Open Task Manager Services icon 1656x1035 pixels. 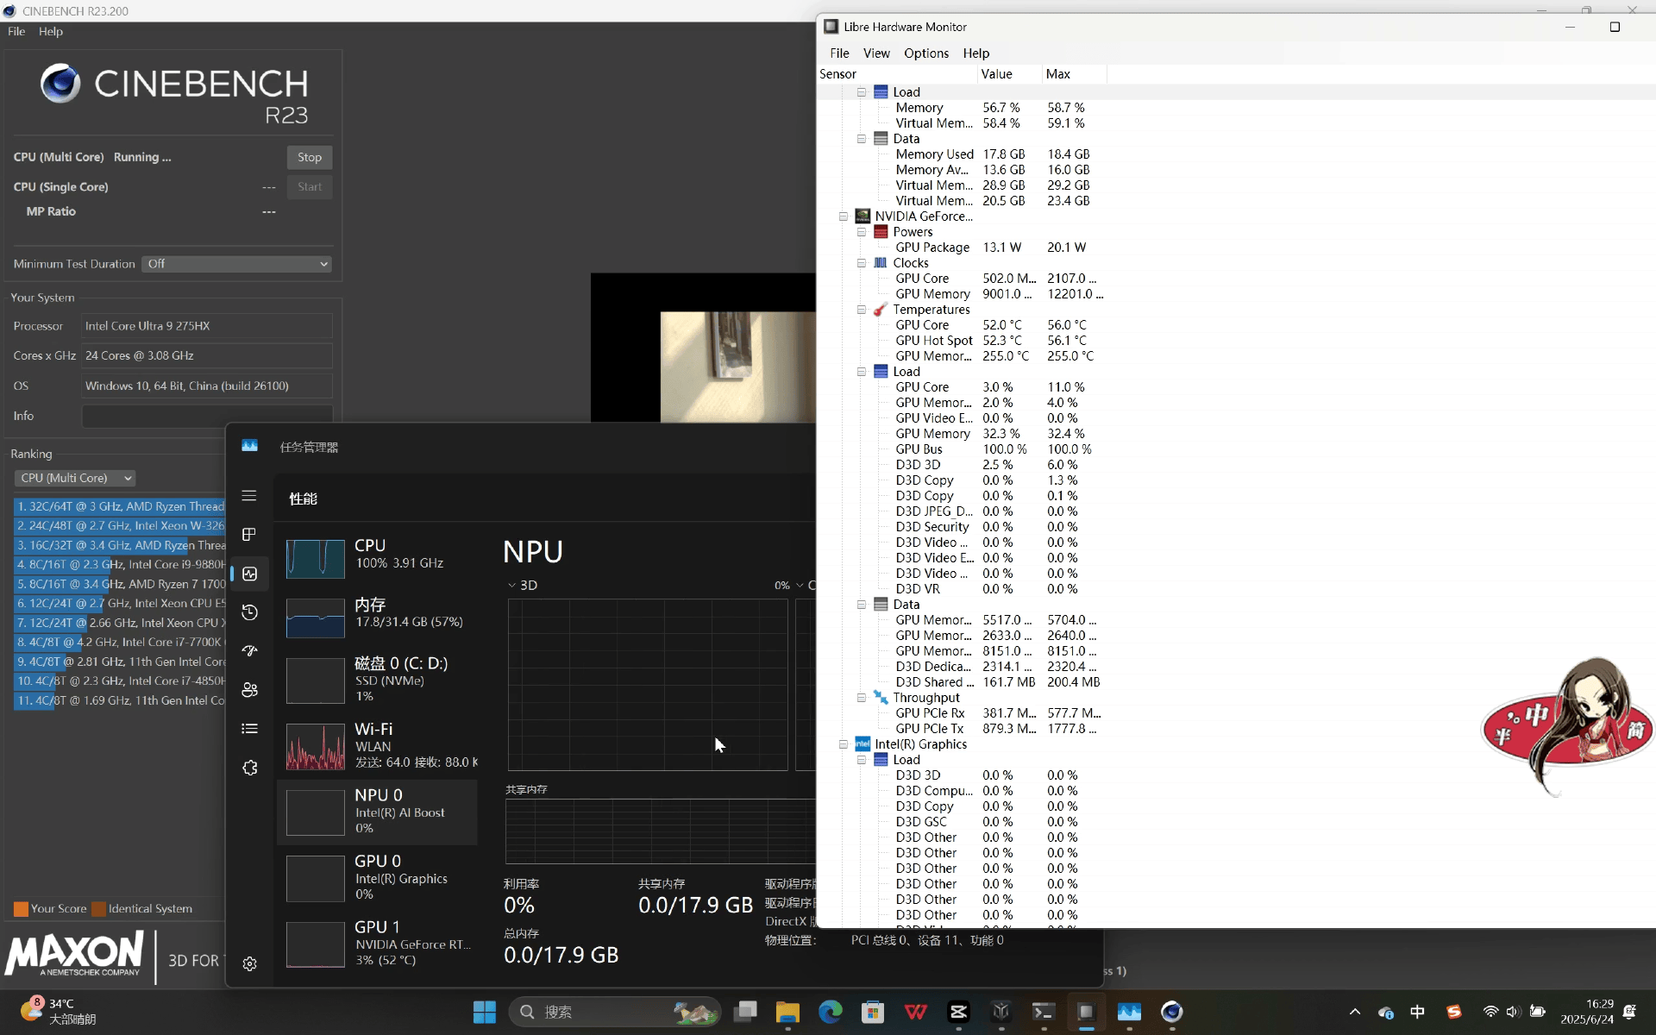point(249,768)
